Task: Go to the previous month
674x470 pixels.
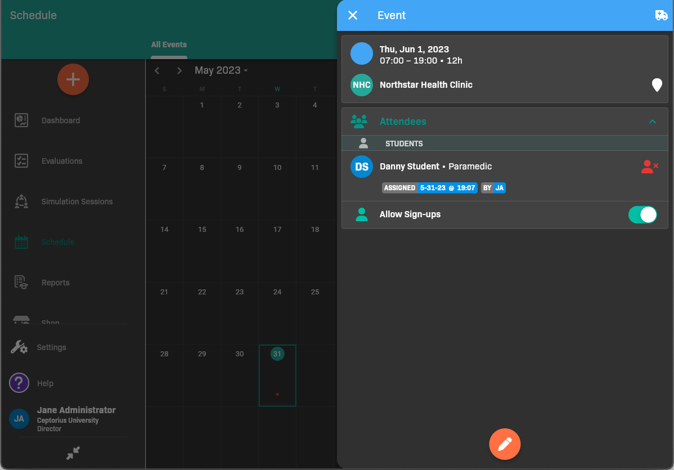Action: 158,70
